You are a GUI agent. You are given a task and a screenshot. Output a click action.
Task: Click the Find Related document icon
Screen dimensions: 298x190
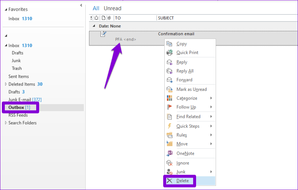pos(169,116)
